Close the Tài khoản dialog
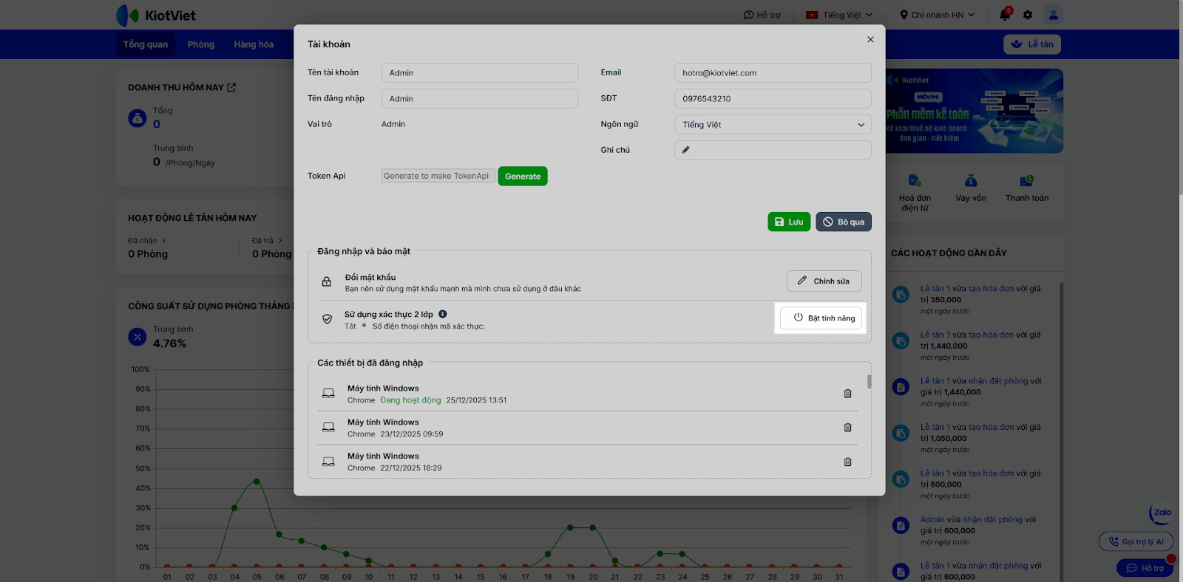Image resolution: width=1183 pixels, height=582 pixels. (x=870, y=40)
